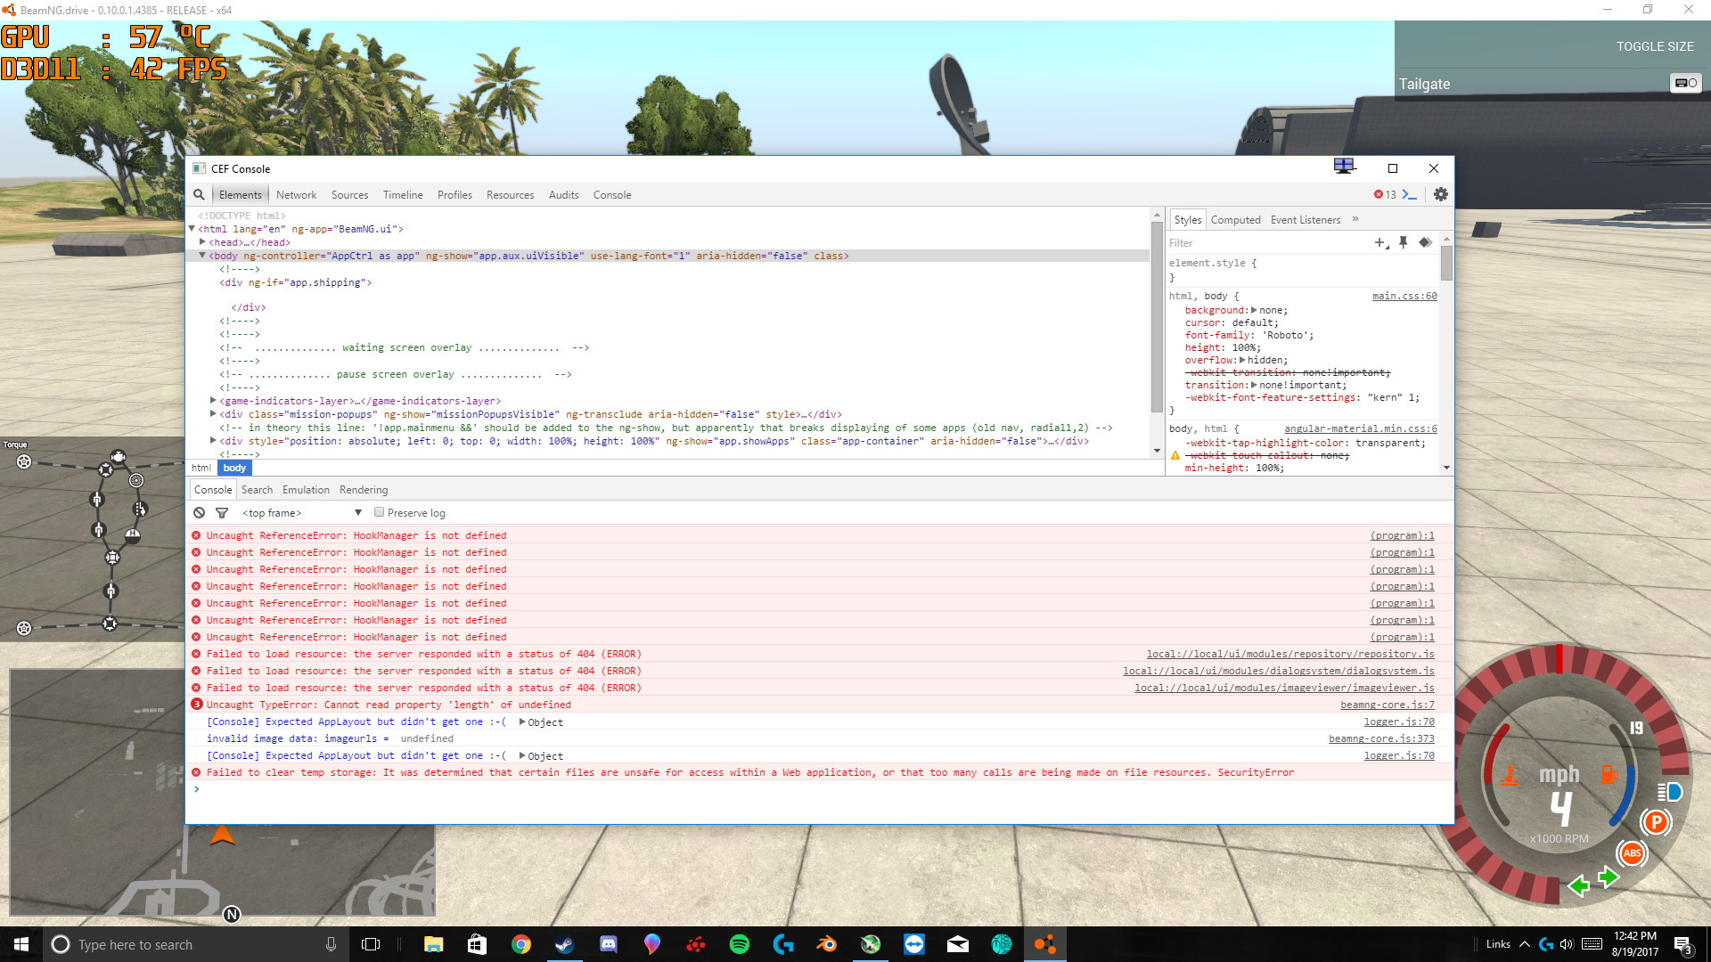This screenshot has width=1711, height=962.
Task: Clear console log icon
Action: click(x=200, y=513)
